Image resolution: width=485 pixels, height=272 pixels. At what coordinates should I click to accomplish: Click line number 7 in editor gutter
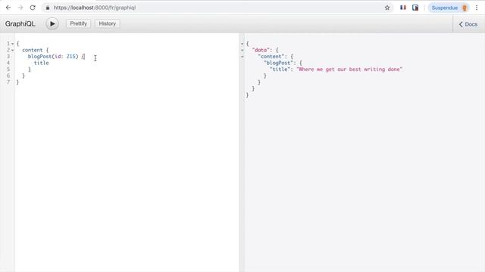pyautogui.click(x=8, y=82)
